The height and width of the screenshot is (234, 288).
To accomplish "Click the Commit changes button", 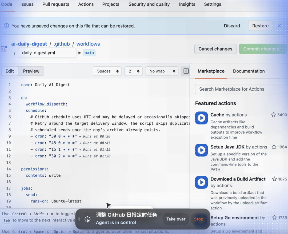I will [x=263, y=49].
